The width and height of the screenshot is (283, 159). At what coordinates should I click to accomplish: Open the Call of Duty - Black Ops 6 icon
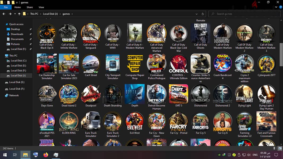pos(47,33)
